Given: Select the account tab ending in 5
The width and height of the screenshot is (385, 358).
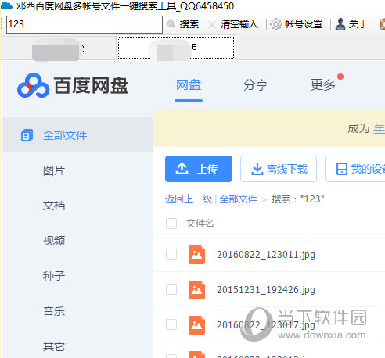Looking at the screenshot, I should (x=176, y=48).
